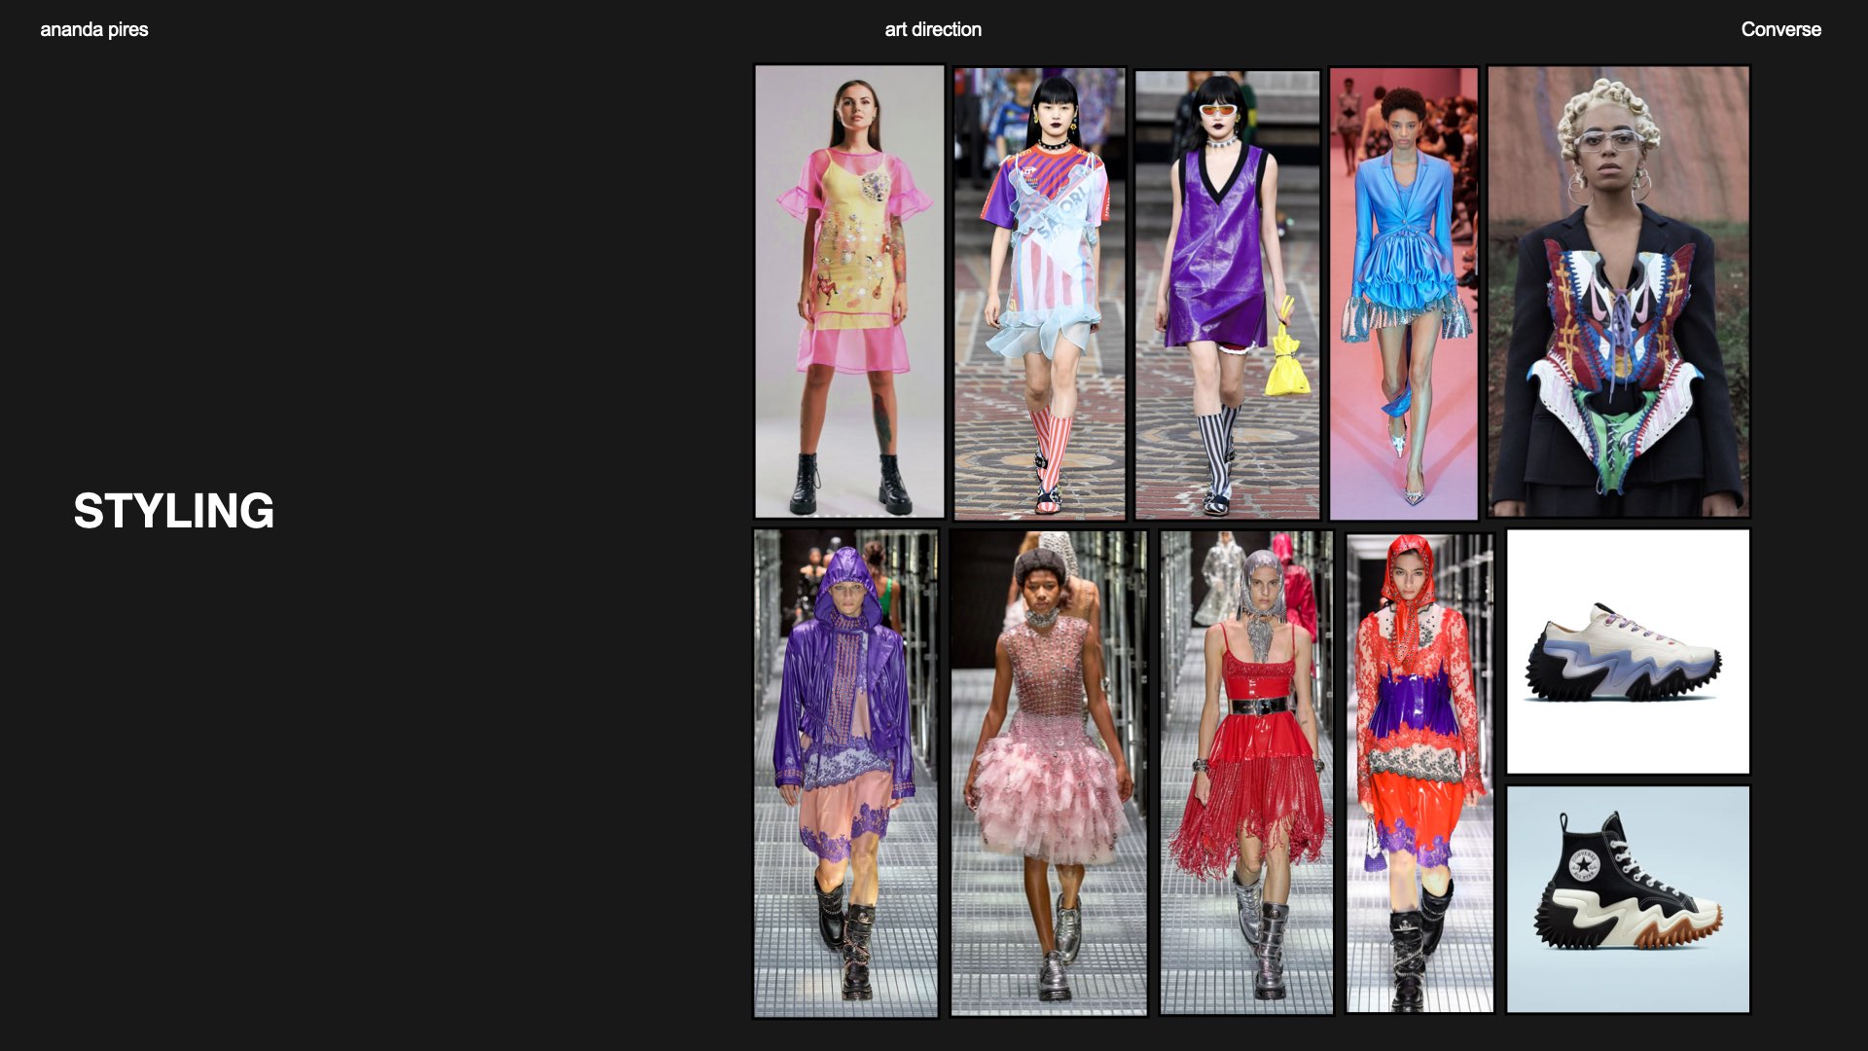Open the purple leather dress runway image

pos(1228,292)
